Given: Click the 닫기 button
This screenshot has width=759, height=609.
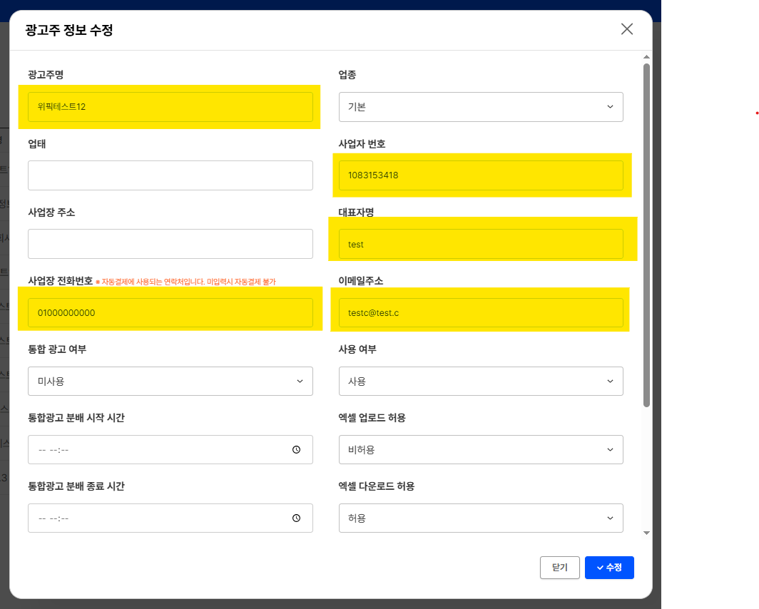Looking at the screenshot, I should pyautogui.click(x=559, y=568).
